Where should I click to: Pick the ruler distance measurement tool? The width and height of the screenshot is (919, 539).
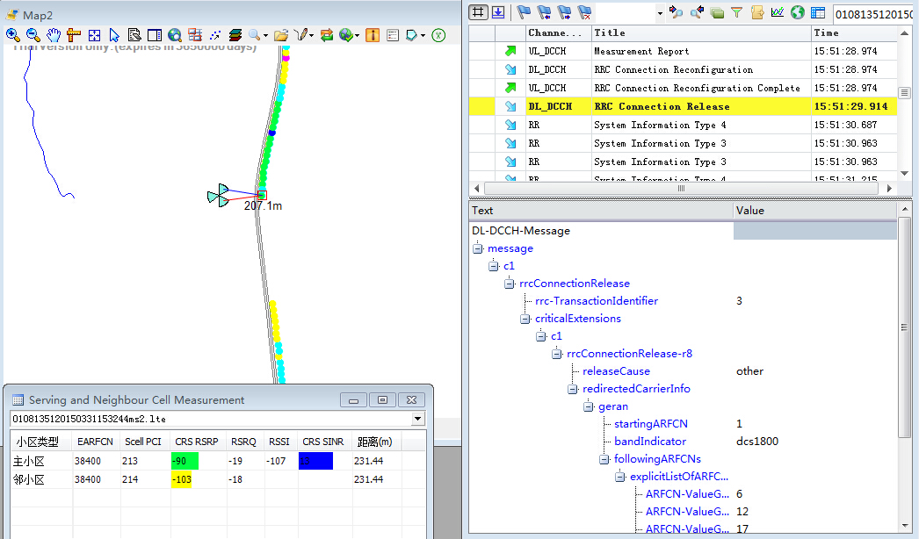click(x=73, y=35)
